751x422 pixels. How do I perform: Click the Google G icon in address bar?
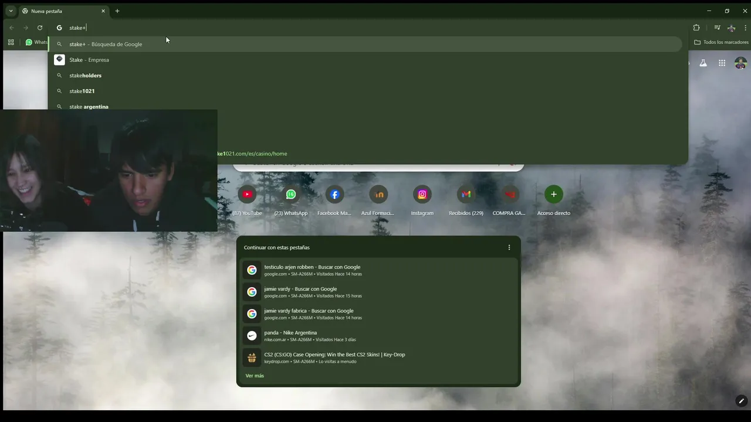tap(59, 28)
